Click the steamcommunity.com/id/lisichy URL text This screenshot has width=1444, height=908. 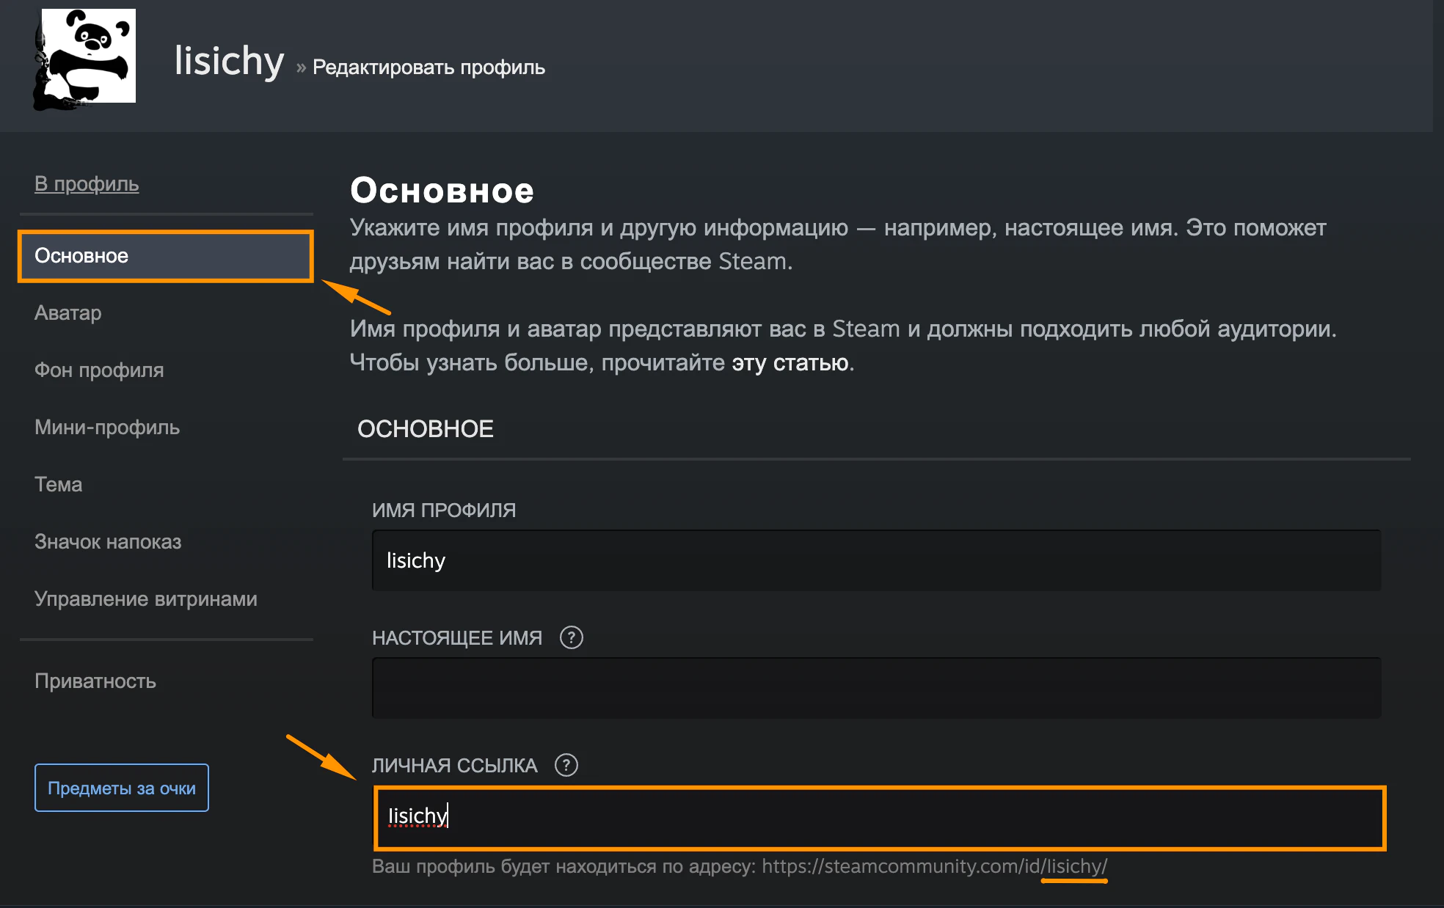click(935, 866)
